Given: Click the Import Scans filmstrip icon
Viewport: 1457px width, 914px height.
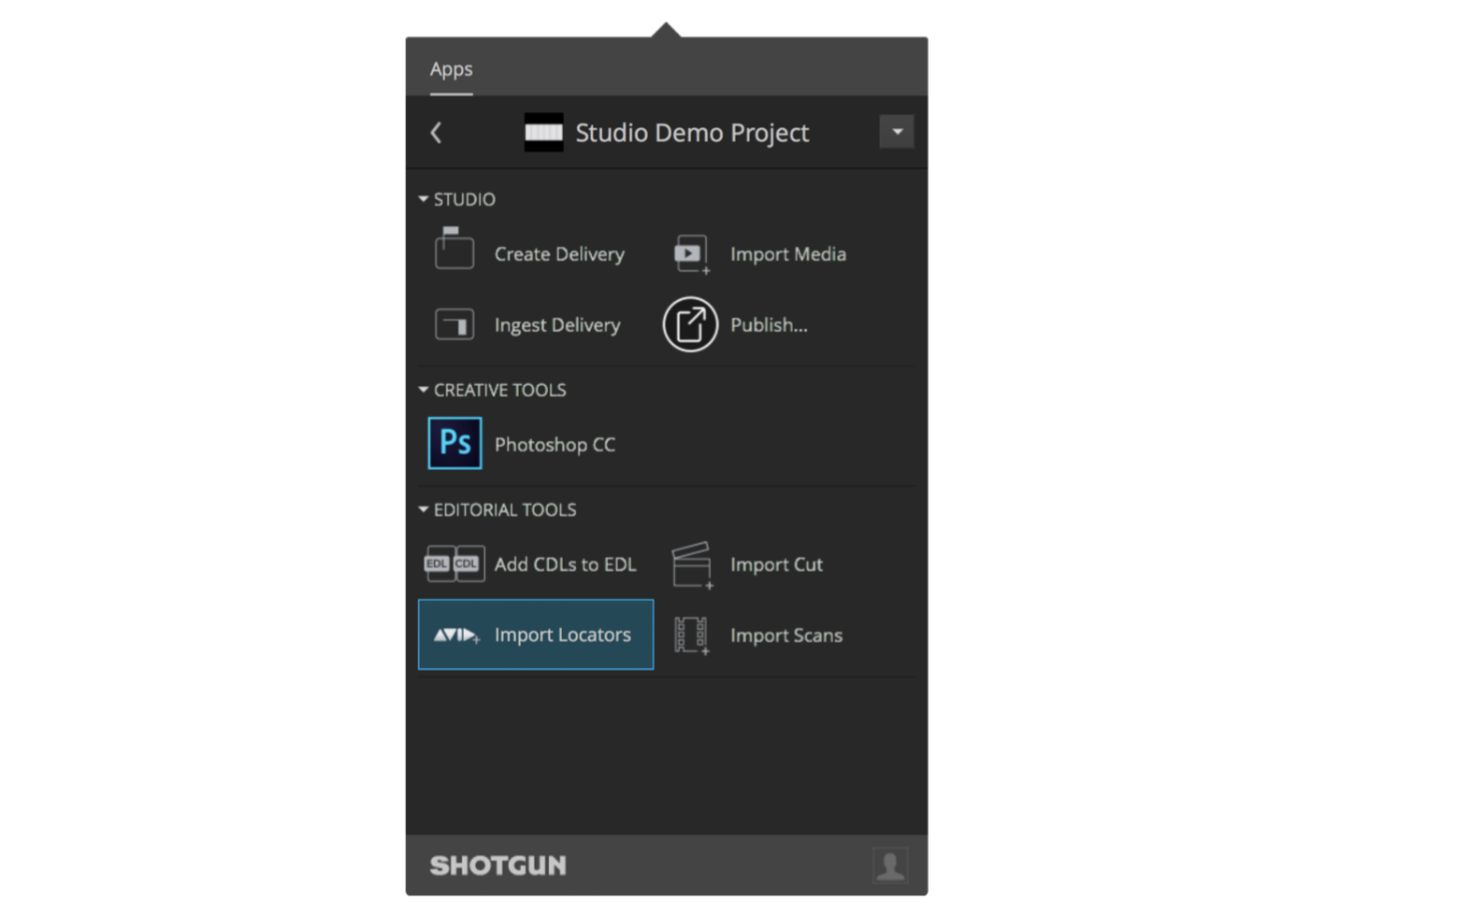Looking at the screenshot, I should (x=692, y=636).
